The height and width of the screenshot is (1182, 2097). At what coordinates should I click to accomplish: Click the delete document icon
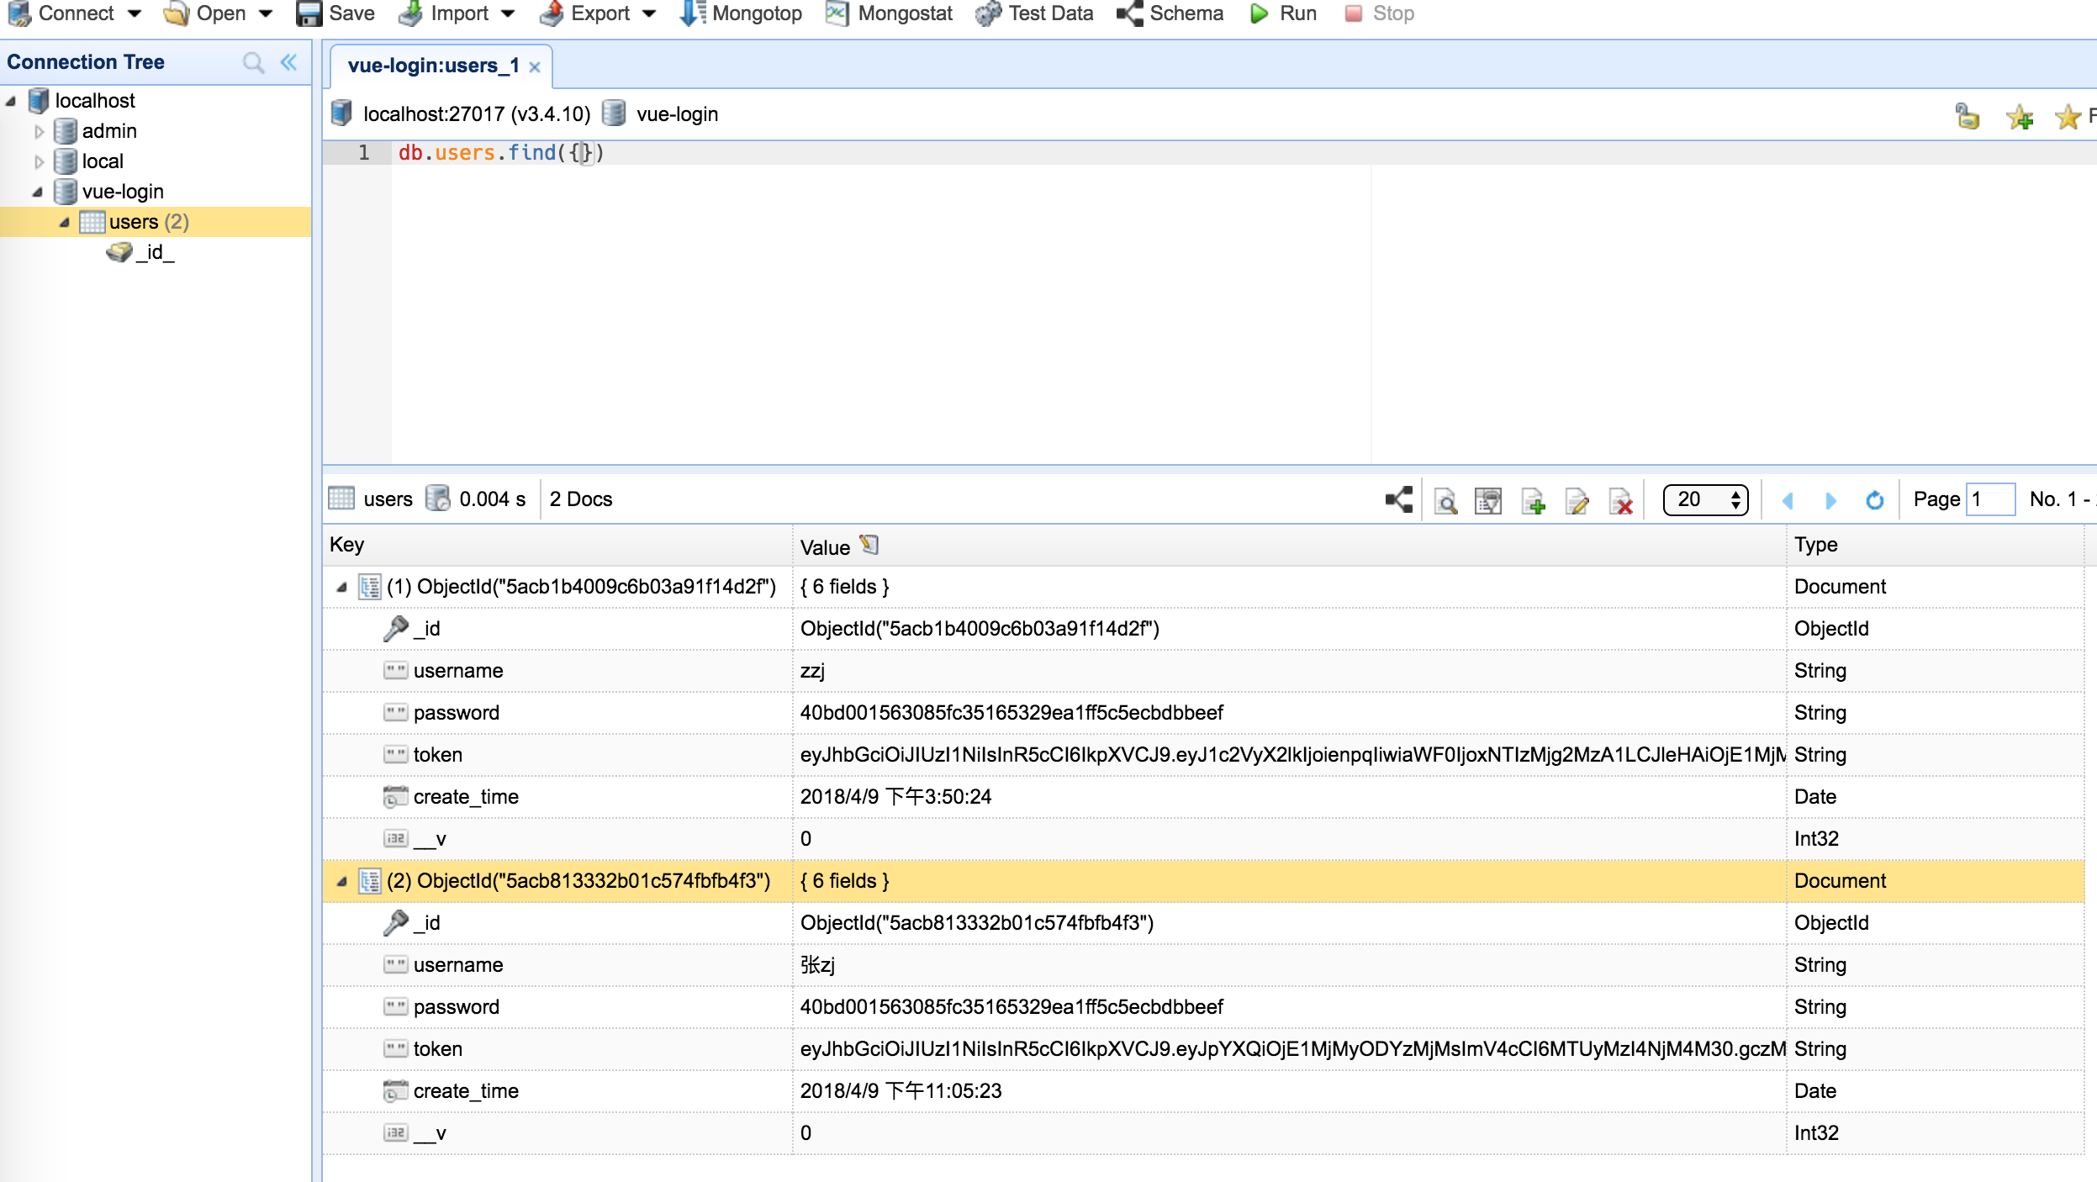(x=1620, y=501)
